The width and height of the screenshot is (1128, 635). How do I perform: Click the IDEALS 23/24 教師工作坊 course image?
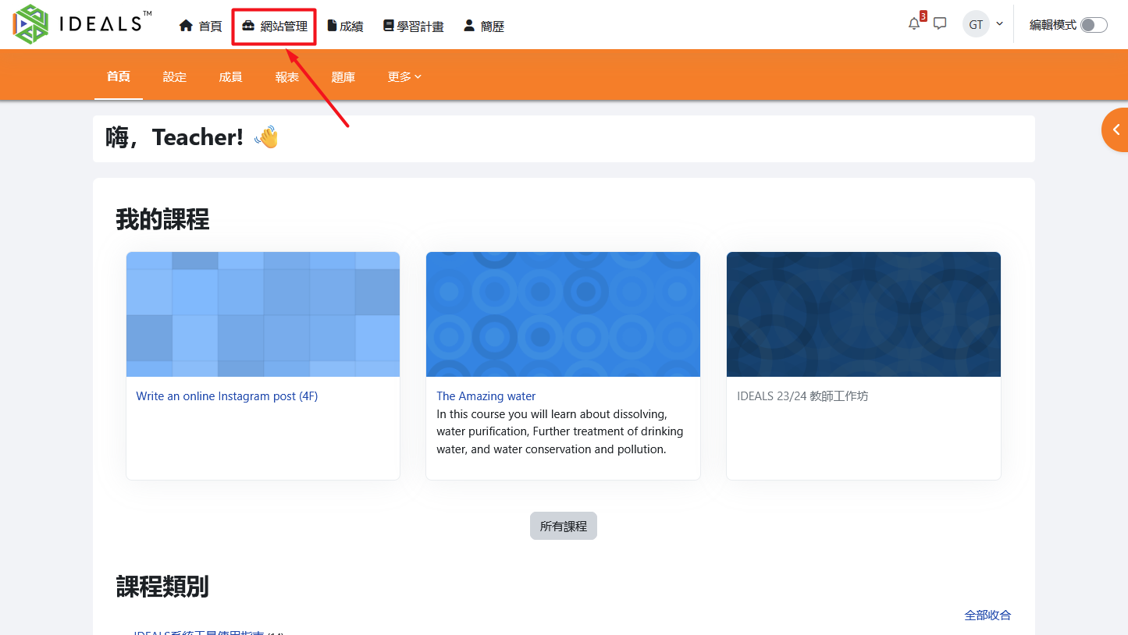tap(863, 314)
